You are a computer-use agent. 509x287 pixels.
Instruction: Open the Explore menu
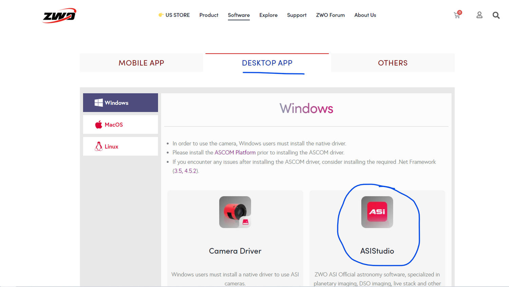pos(268,15)
